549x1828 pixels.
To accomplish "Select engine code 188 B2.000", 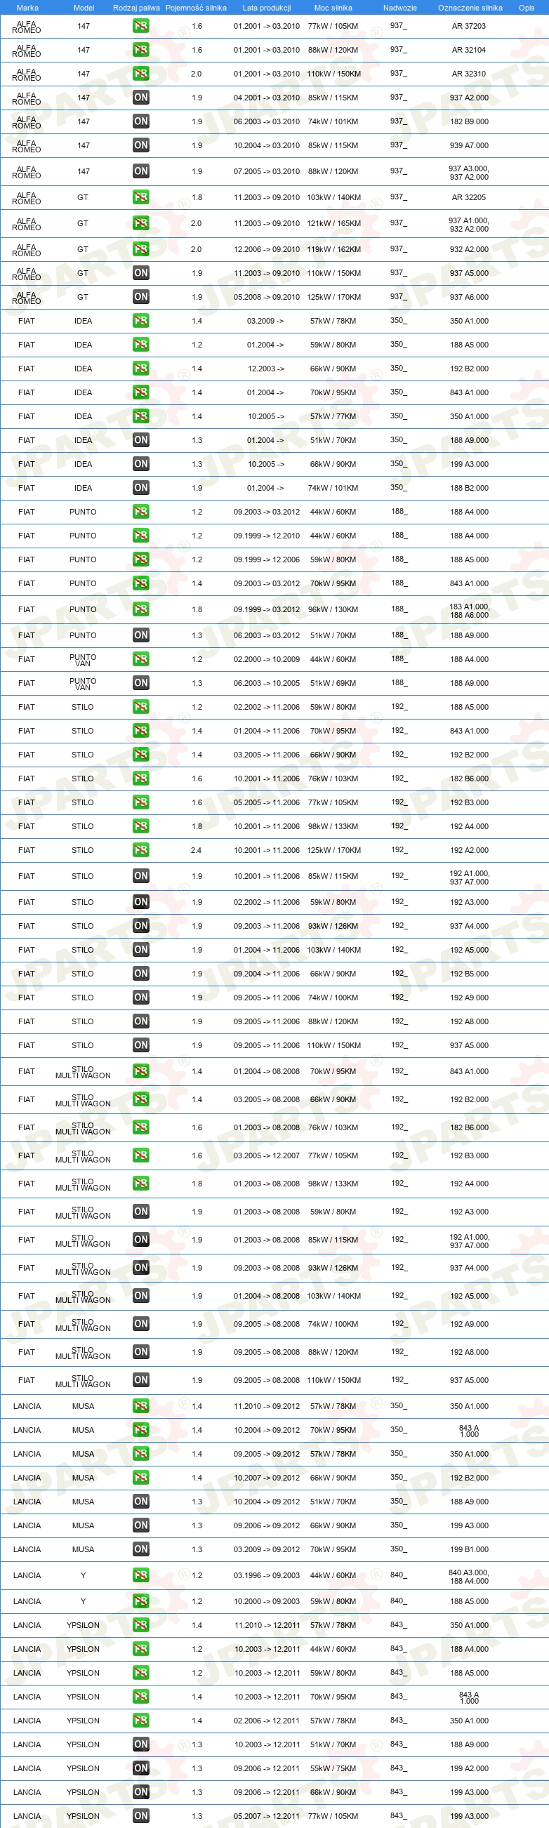I will 469,488.
